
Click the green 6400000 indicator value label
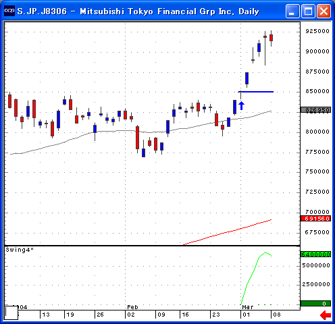coord(315,254)
